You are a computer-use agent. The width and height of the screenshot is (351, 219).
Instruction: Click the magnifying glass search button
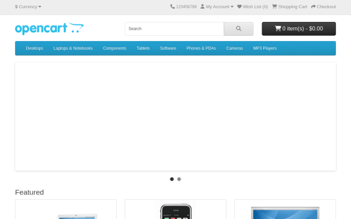(x=239, y=29)
